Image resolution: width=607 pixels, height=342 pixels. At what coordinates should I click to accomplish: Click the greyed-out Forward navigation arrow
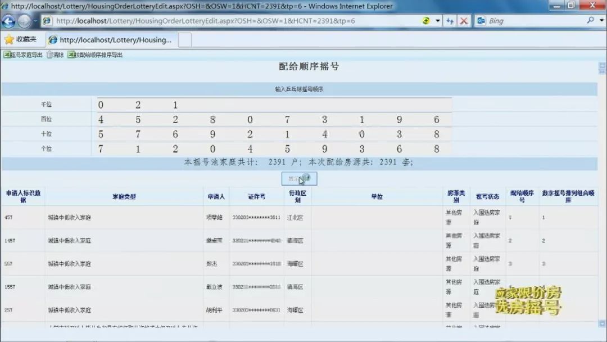pyautogui.click(x=24, y=21)
